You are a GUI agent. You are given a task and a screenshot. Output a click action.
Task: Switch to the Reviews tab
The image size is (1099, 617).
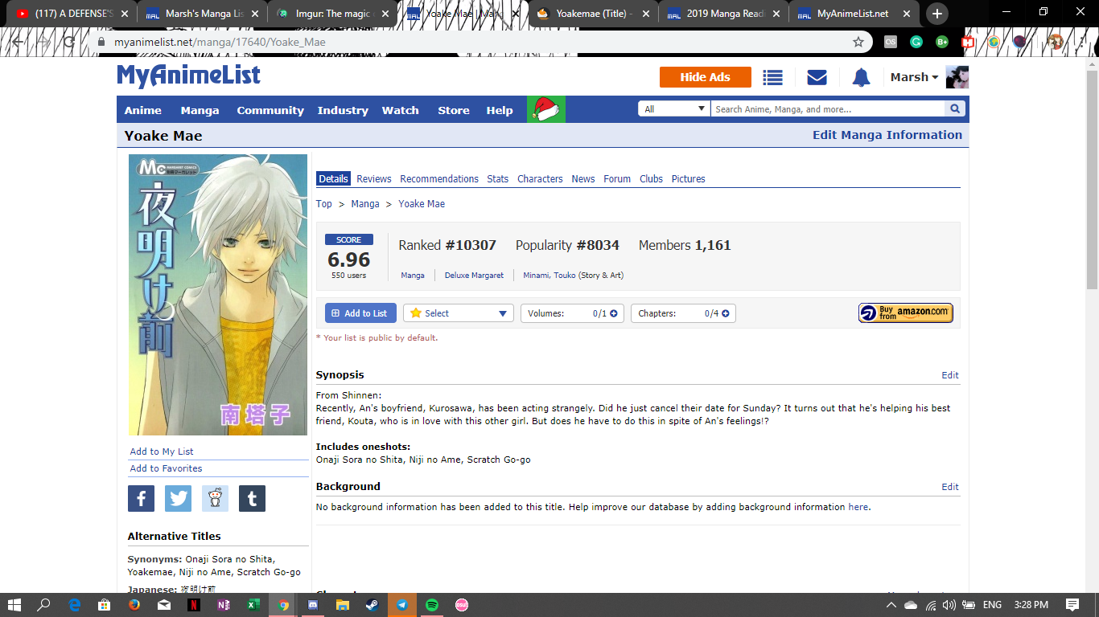pyautogui.click(x=374, y=179)
